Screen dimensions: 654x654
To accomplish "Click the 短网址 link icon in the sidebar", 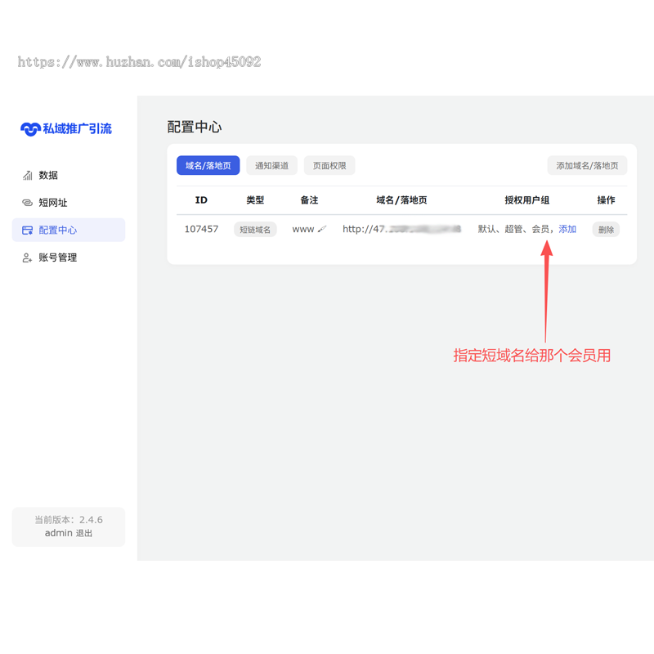I will [x=27, y=203].
